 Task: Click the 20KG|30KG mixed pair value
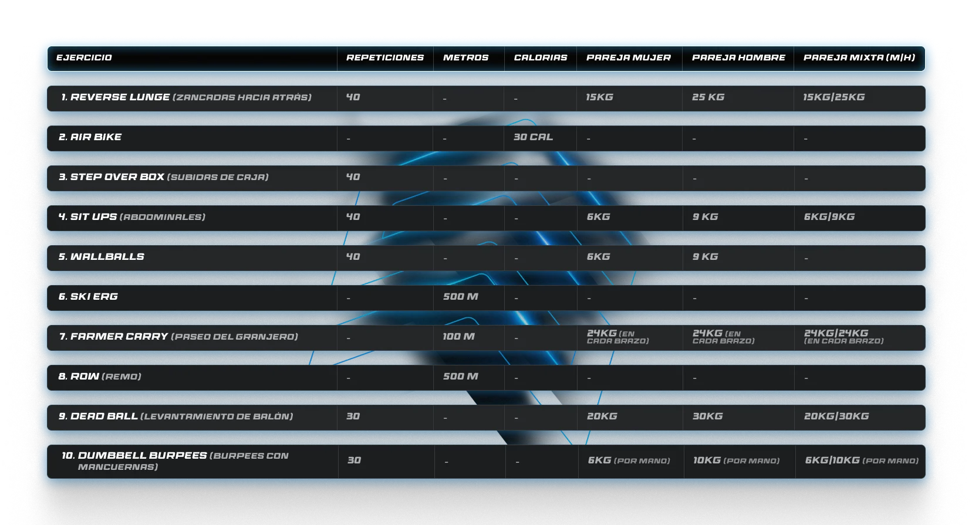click(836, 416)
